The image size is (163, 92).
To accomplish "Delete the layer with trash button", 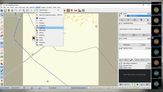I will click(148, 20).
